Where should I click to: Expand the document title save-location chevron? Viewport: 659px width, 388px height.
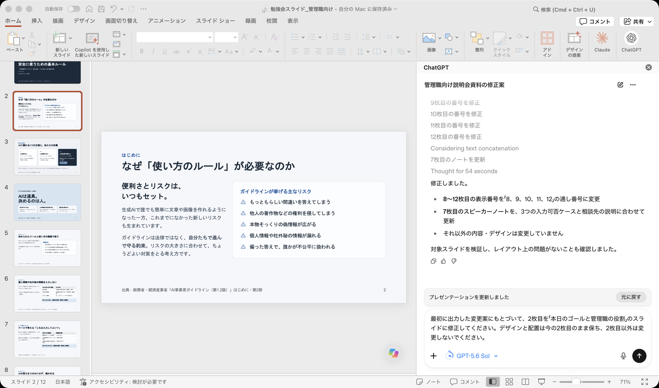click(395, 9)
